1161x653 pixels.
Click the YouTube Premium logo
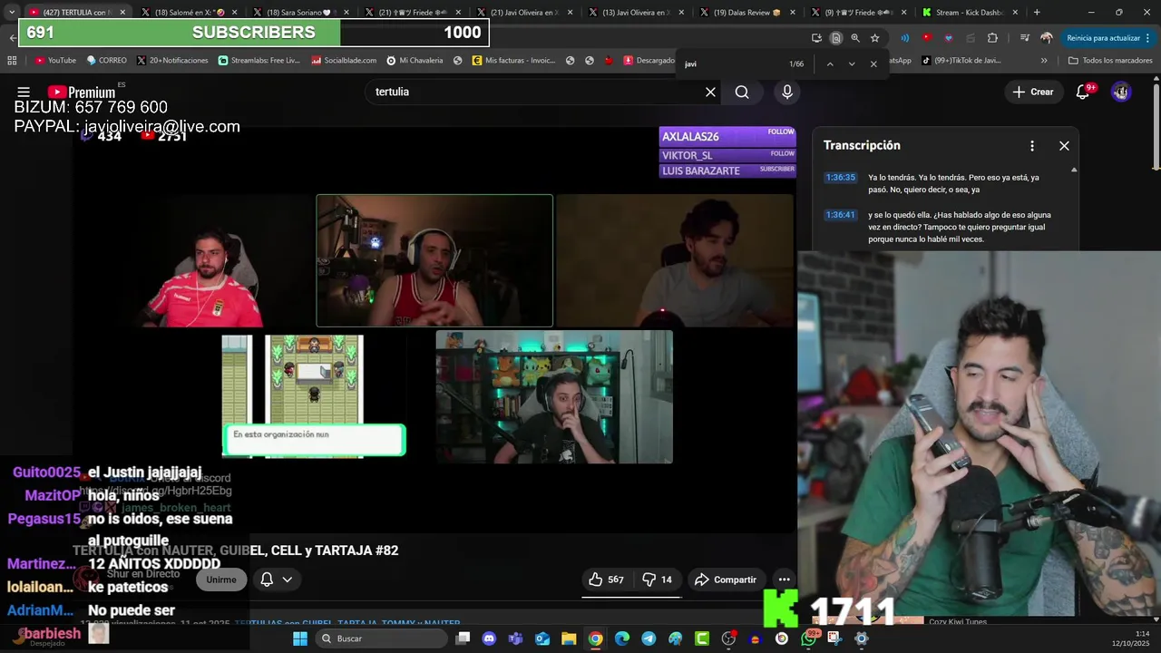tap(82, 92)
